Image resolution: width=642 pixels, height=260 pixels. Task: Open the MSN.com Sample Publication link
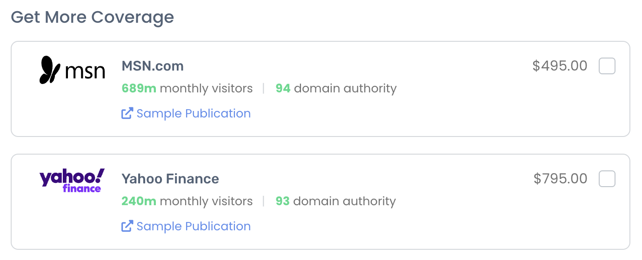[x=194, y=113]
